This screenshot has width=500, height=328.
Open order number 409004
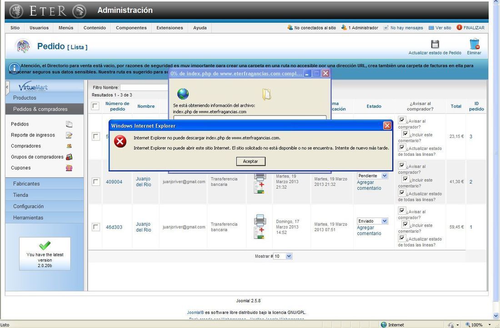[x=114, y=182]
